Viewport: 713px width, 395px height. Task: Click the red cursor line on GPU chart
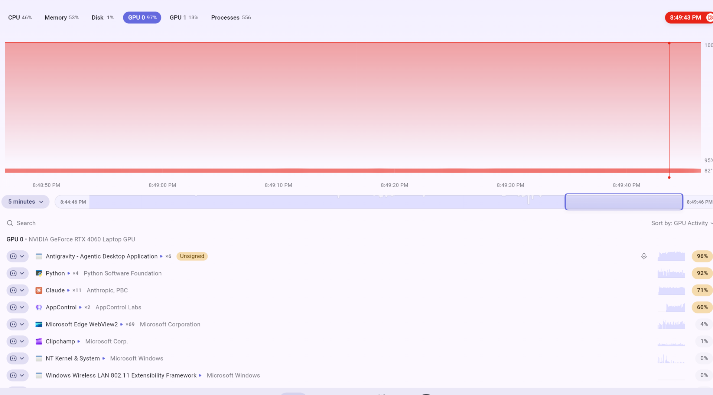click(669, 110)
